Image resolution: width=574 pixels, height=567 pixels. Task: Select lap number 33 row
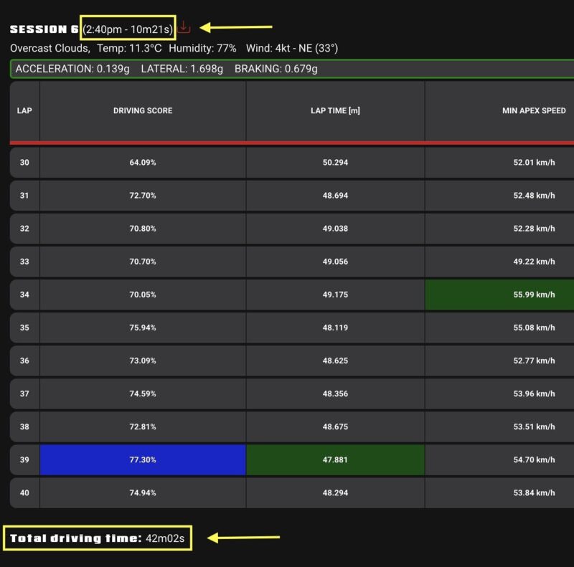click(24, 262)
